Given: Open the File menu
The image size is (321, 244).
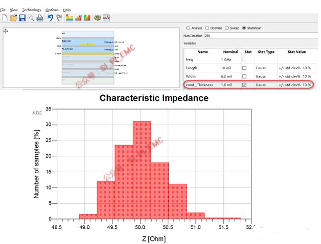Looking at the screenshot, I should tap(3, 10).
